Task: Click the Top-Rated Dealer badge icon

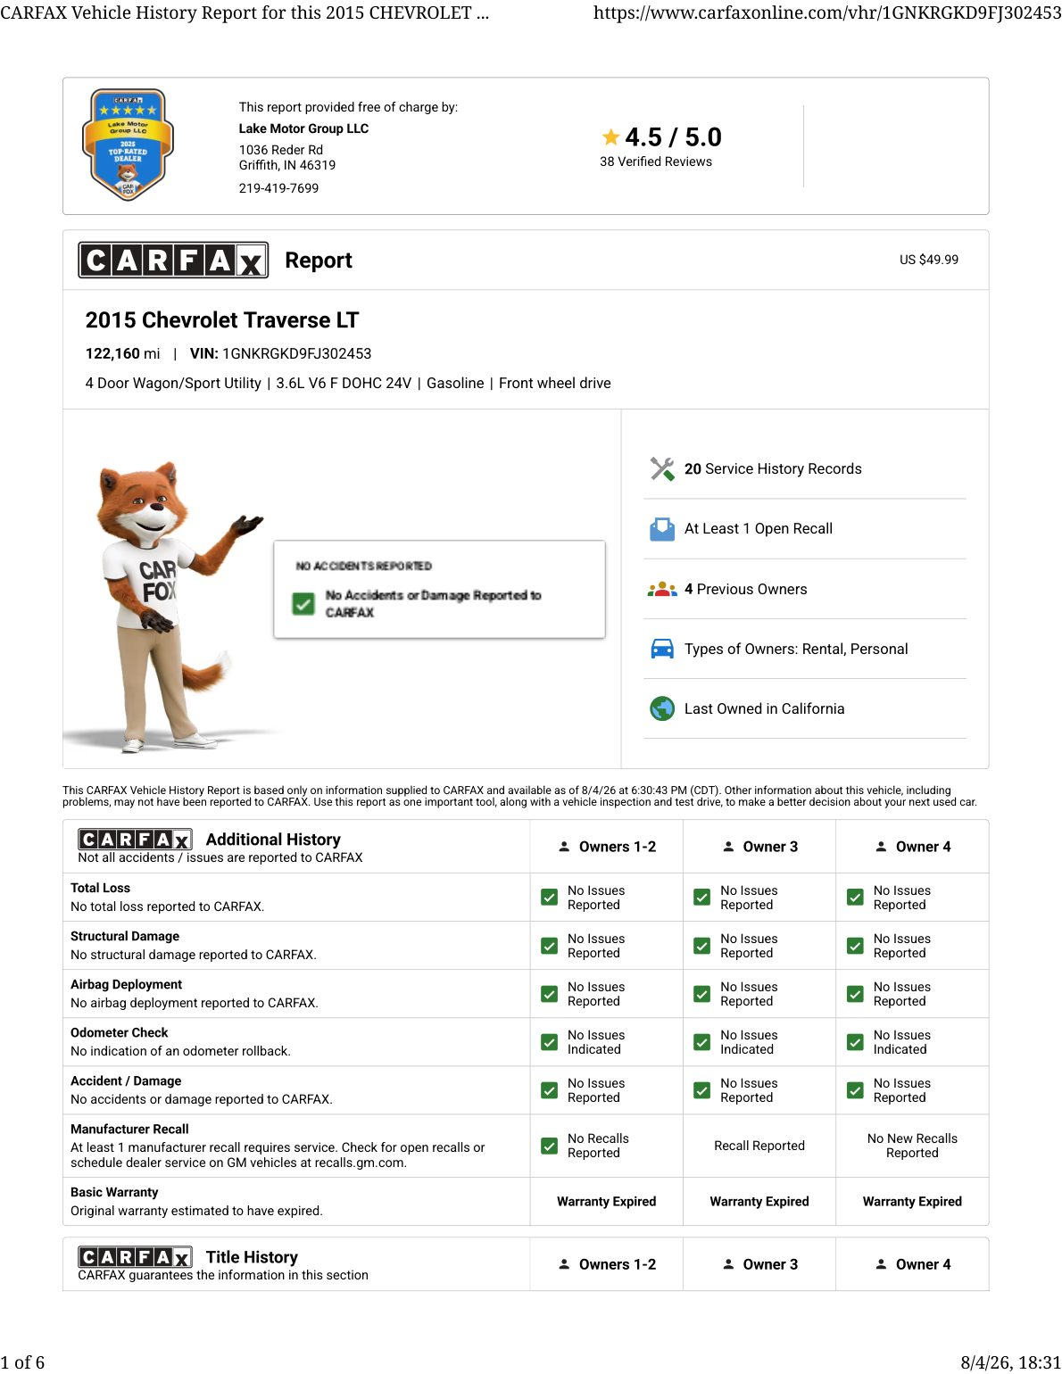Action: (128, 145)
